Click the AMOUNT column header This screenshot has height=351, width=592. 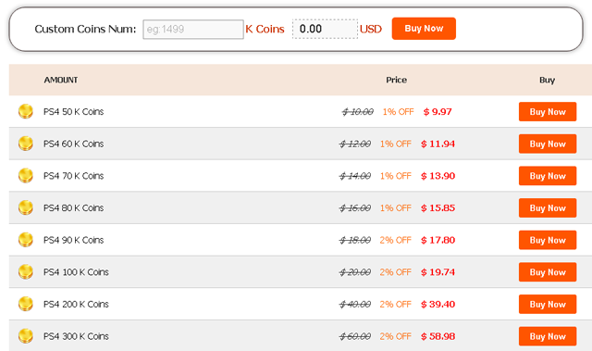[61, 80]
